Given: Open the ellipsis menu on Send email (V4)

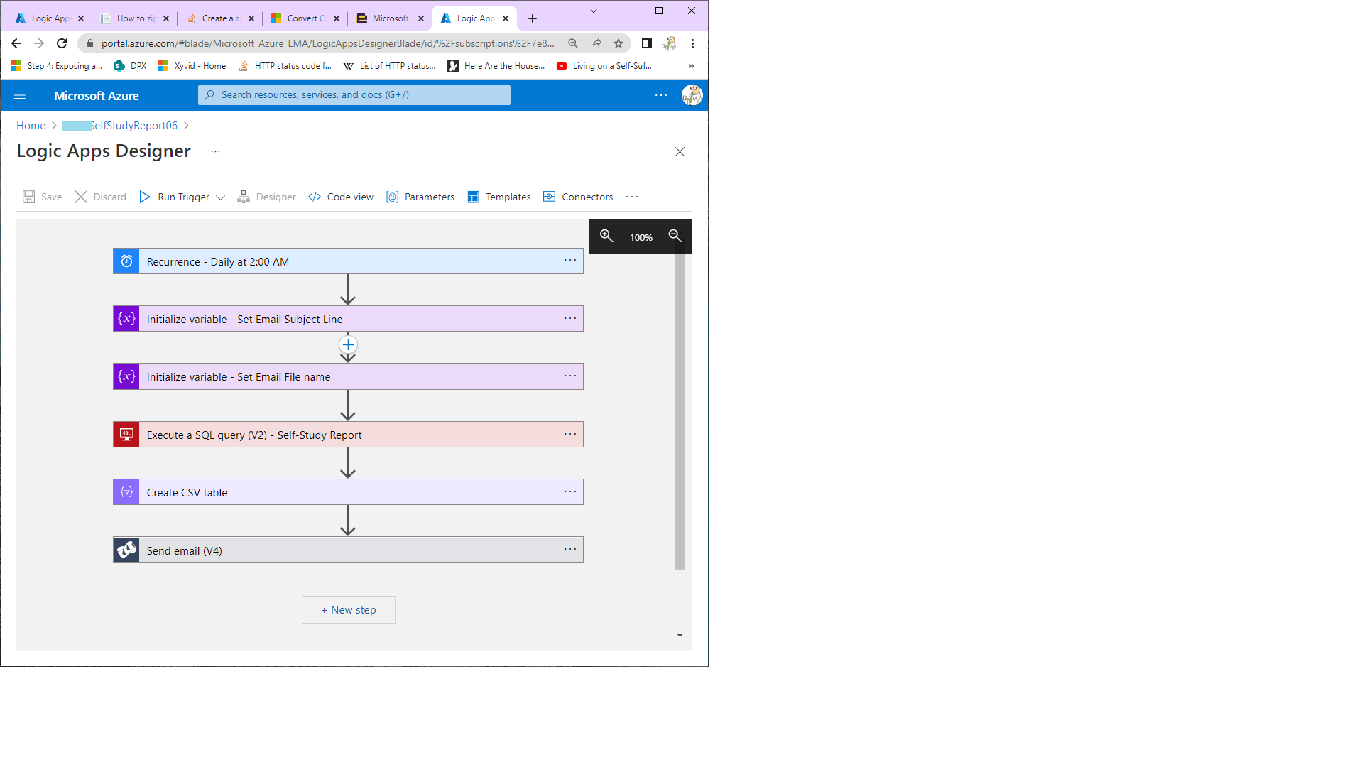Looking at the screenshot, I should [x=570, y=549].
